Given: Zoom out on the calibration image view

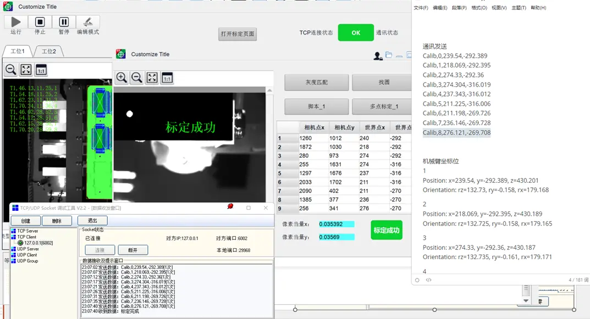Looking at the screenshot, I should pos(136,78).
